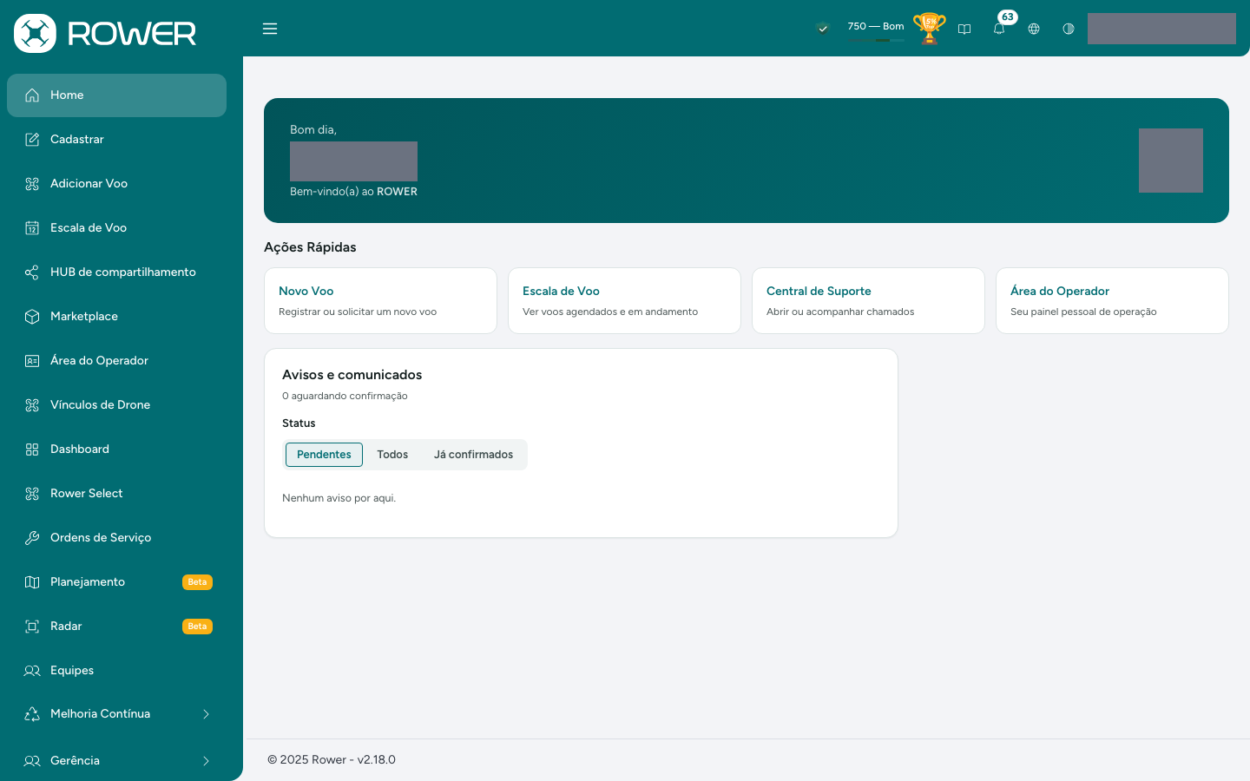Expand the Gerência submenu chevron
The height and width of the screenshot is (781, 1250).
(x=206, y=761)
